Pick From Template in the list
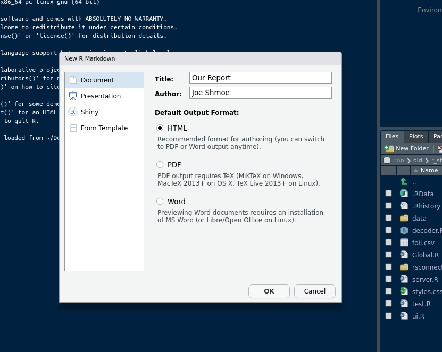442x352 pixels. coord(104,128)
